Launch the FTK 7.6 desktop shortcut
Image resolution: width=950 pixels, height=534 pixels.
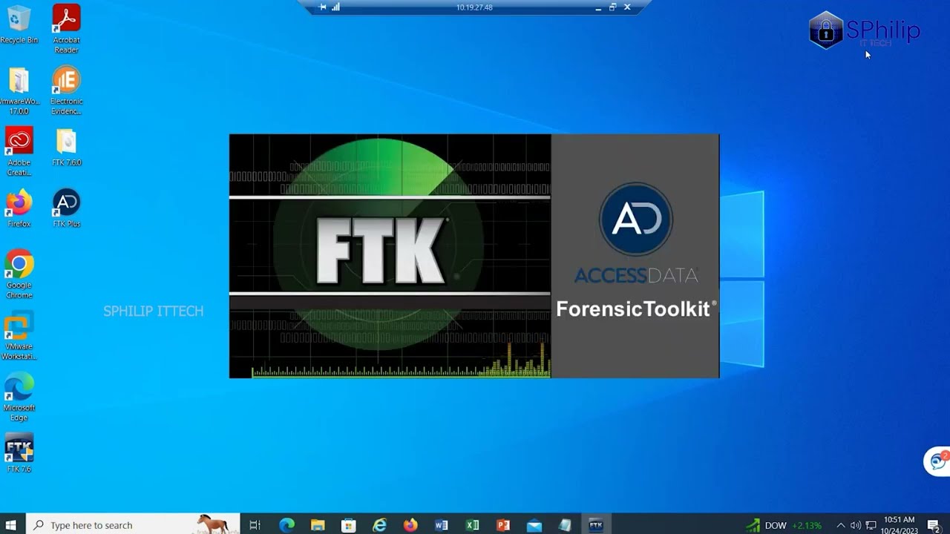19,454
